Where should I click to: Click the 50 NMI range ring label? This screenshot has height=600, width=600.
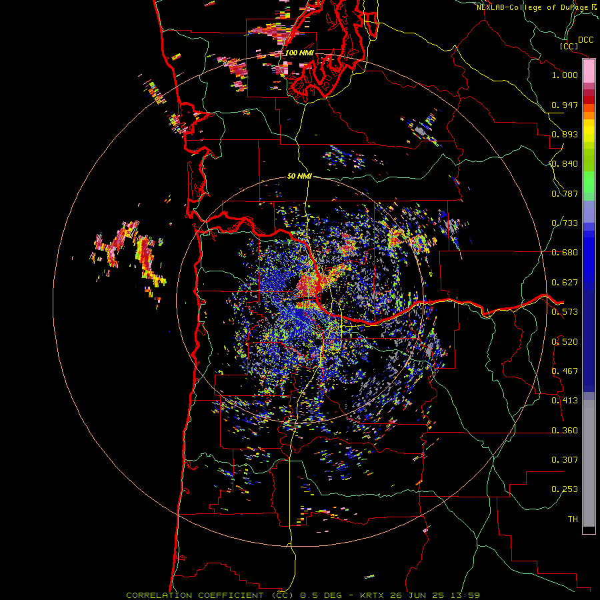click(x=299, y=176)
